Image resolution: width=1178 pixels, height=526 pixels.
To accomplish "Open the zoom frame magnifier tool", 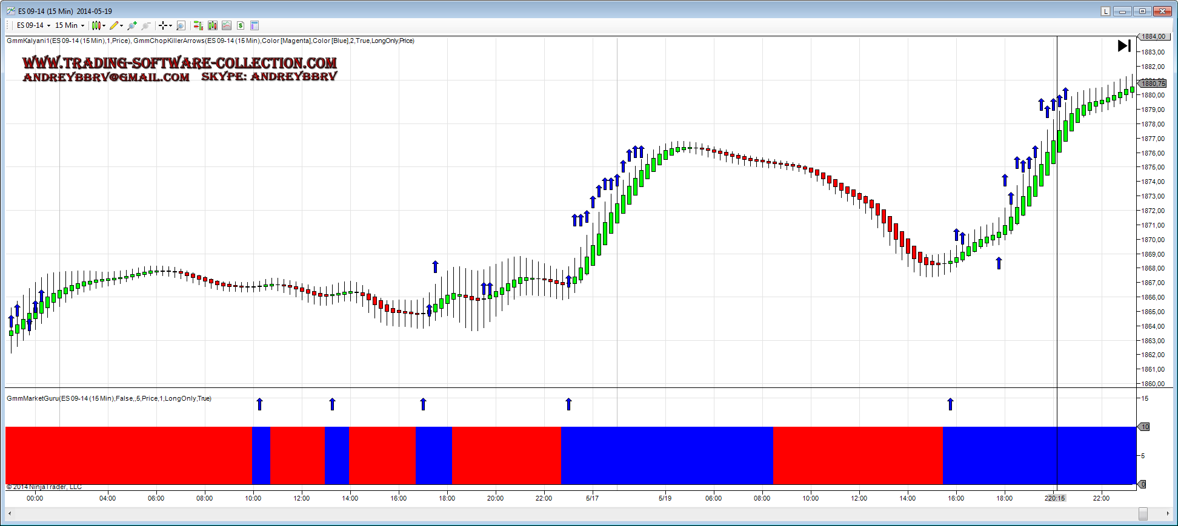I will [181, 25].
